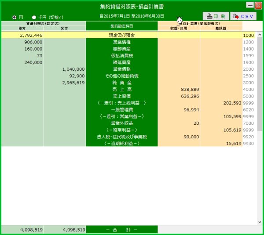Export the report with the CSV button

coord(243,16)
